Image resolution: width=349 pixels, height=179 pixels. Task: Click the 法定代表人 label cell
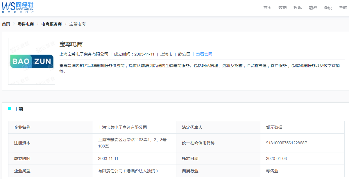point(218,127)
